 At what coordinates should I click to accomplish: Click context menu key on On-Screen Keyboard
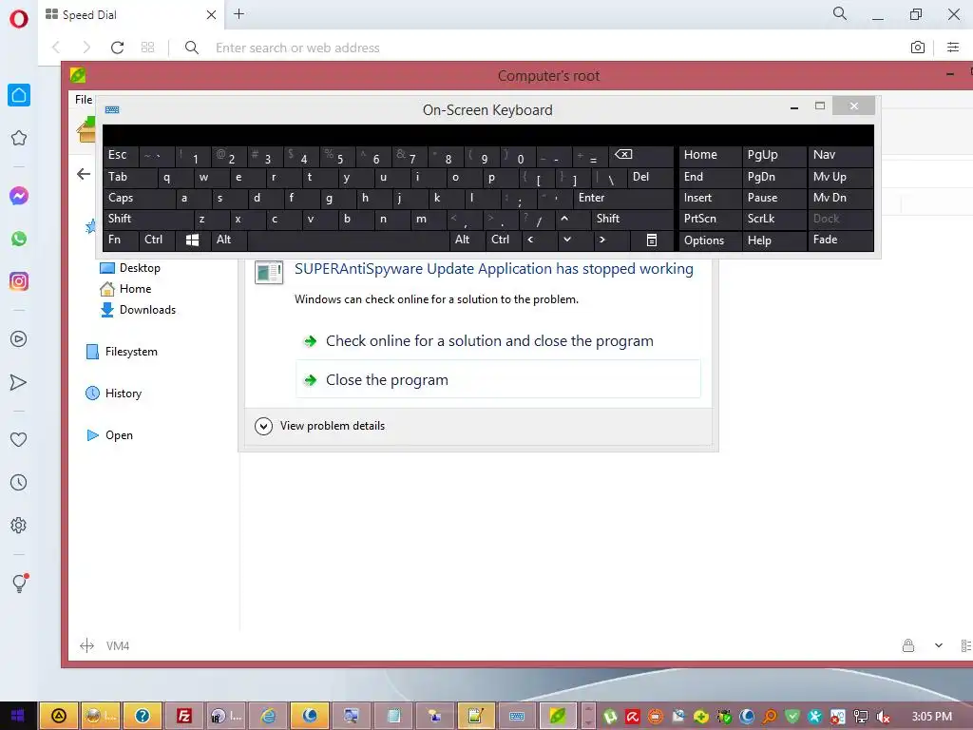coord(652,240)
